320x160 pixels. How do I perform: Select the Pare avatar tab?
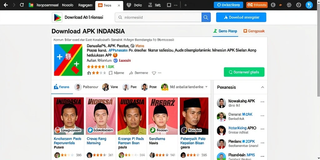(129, 87)
